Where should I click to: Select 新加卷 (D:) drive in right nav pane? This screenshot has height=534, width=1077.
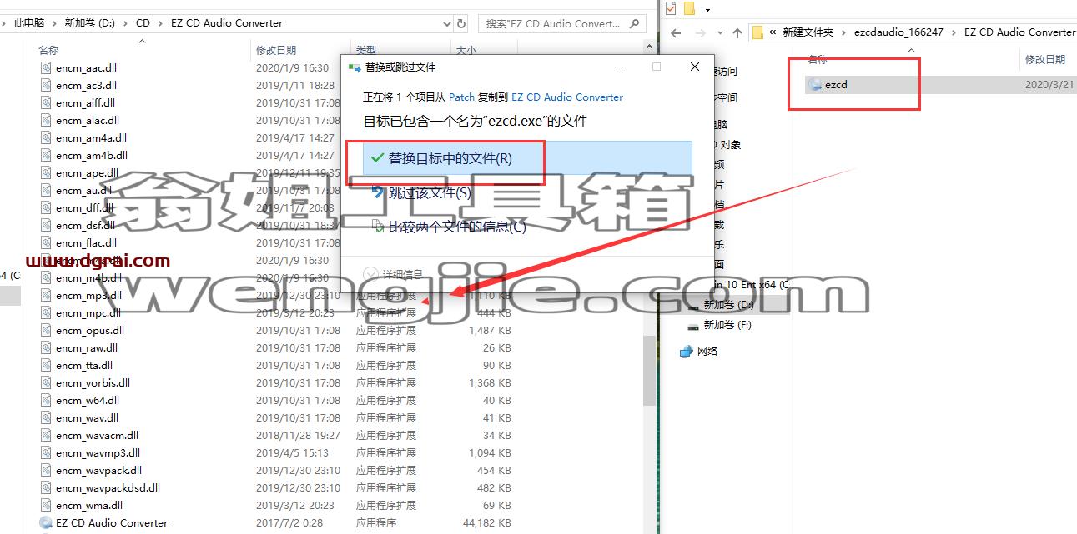[728, 305]
